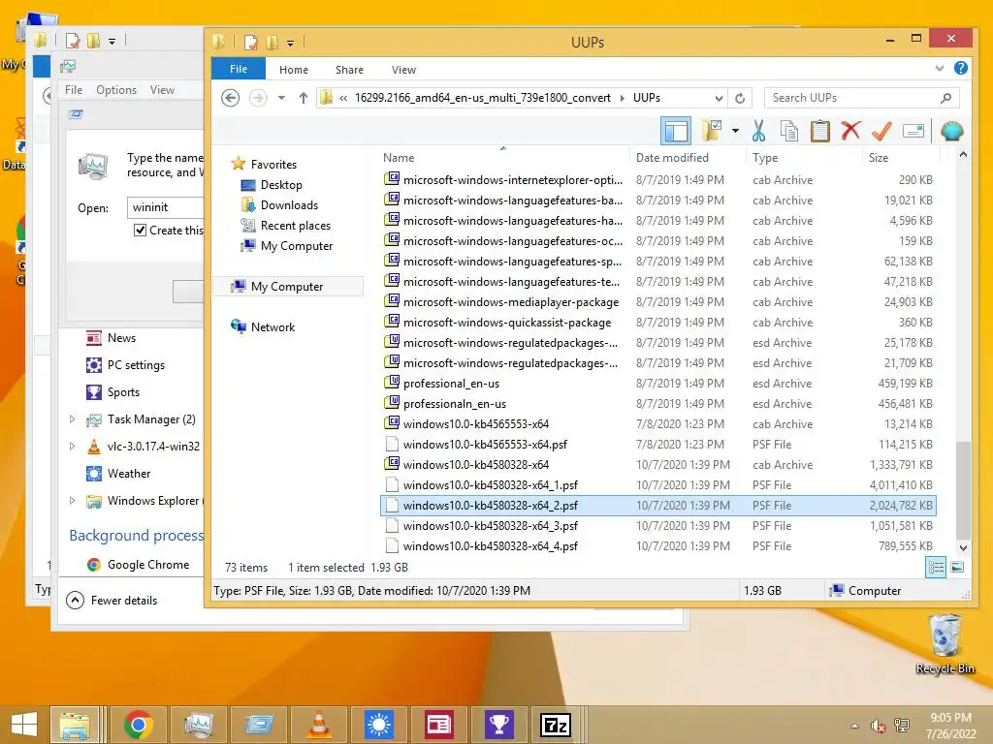Click the Open field containing wininit
This screenshot has height=744, width=993.
[x=166, y=207]
